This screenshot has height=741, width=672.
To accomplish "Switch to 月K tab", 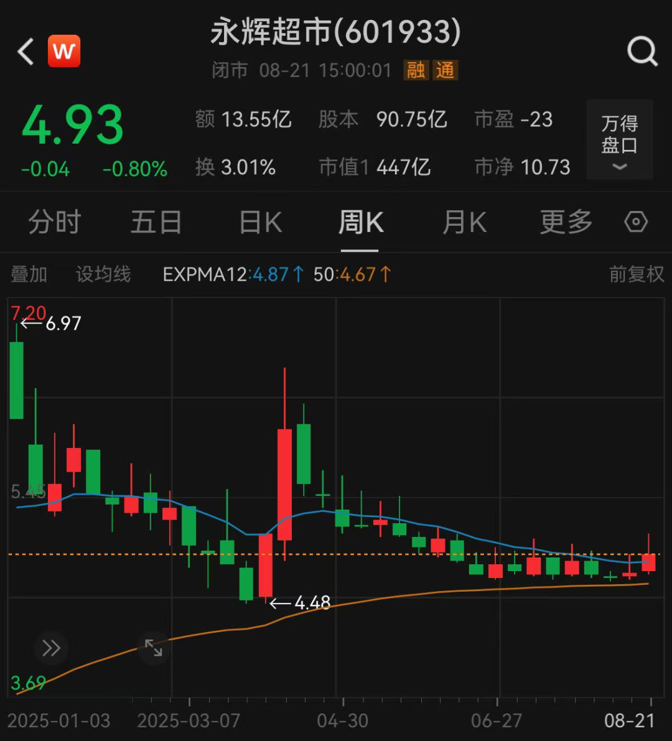I will coord(465,221).
